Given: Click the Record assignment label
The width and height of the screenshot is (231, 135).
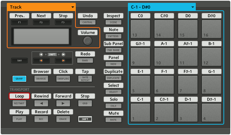Looking at the screenshot, I should coord(41,112).
